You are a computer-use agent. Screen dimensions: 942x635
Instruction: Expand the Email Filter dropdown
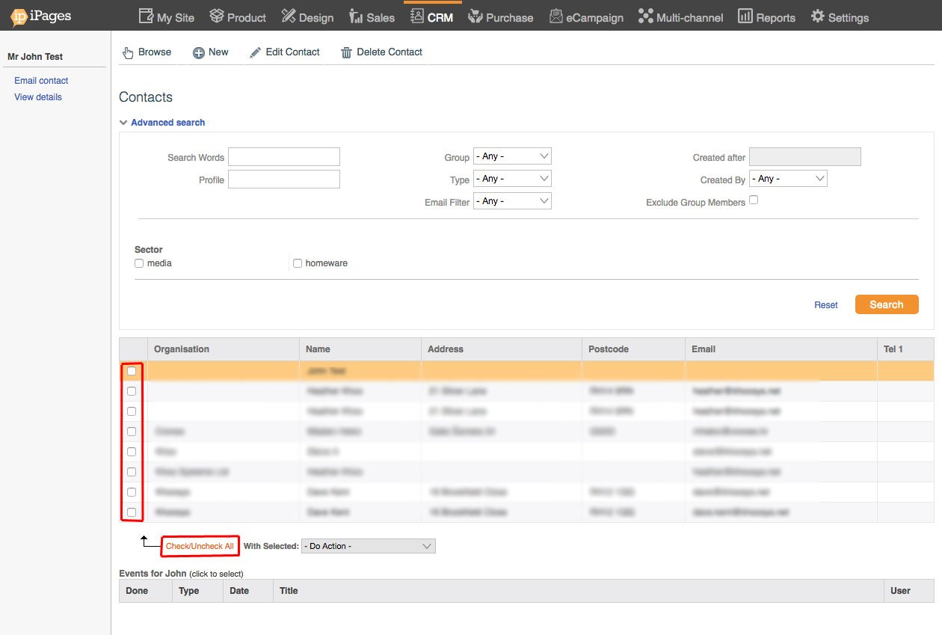coord(512,201)
